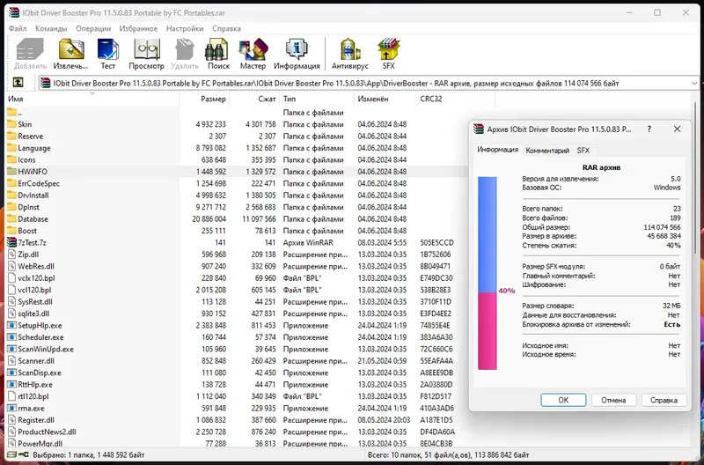This screenshot has height=465, width=704.
Task: Click the 7zTest.7z archive icon
Action: [x=12, y=242]
